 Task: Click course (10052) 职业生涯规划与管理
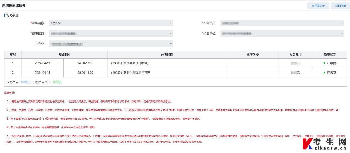[x=131, y=72]
